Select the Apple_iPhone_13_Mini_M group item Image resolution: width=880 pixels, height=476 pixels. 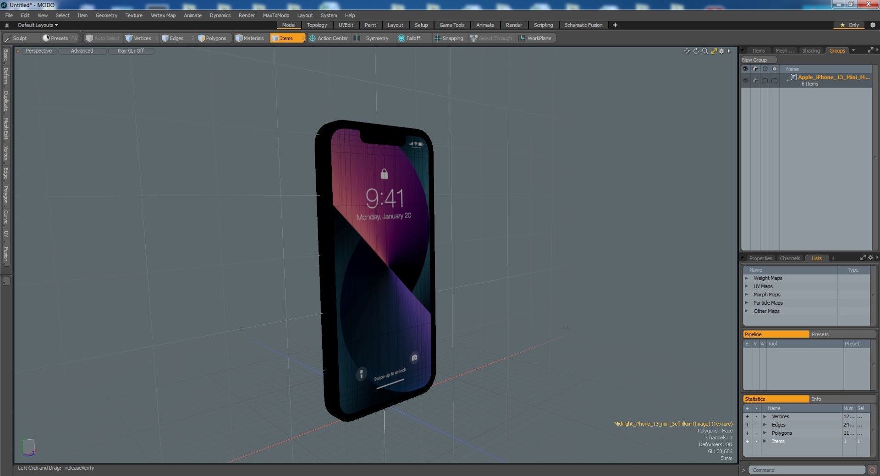[833, 77]
